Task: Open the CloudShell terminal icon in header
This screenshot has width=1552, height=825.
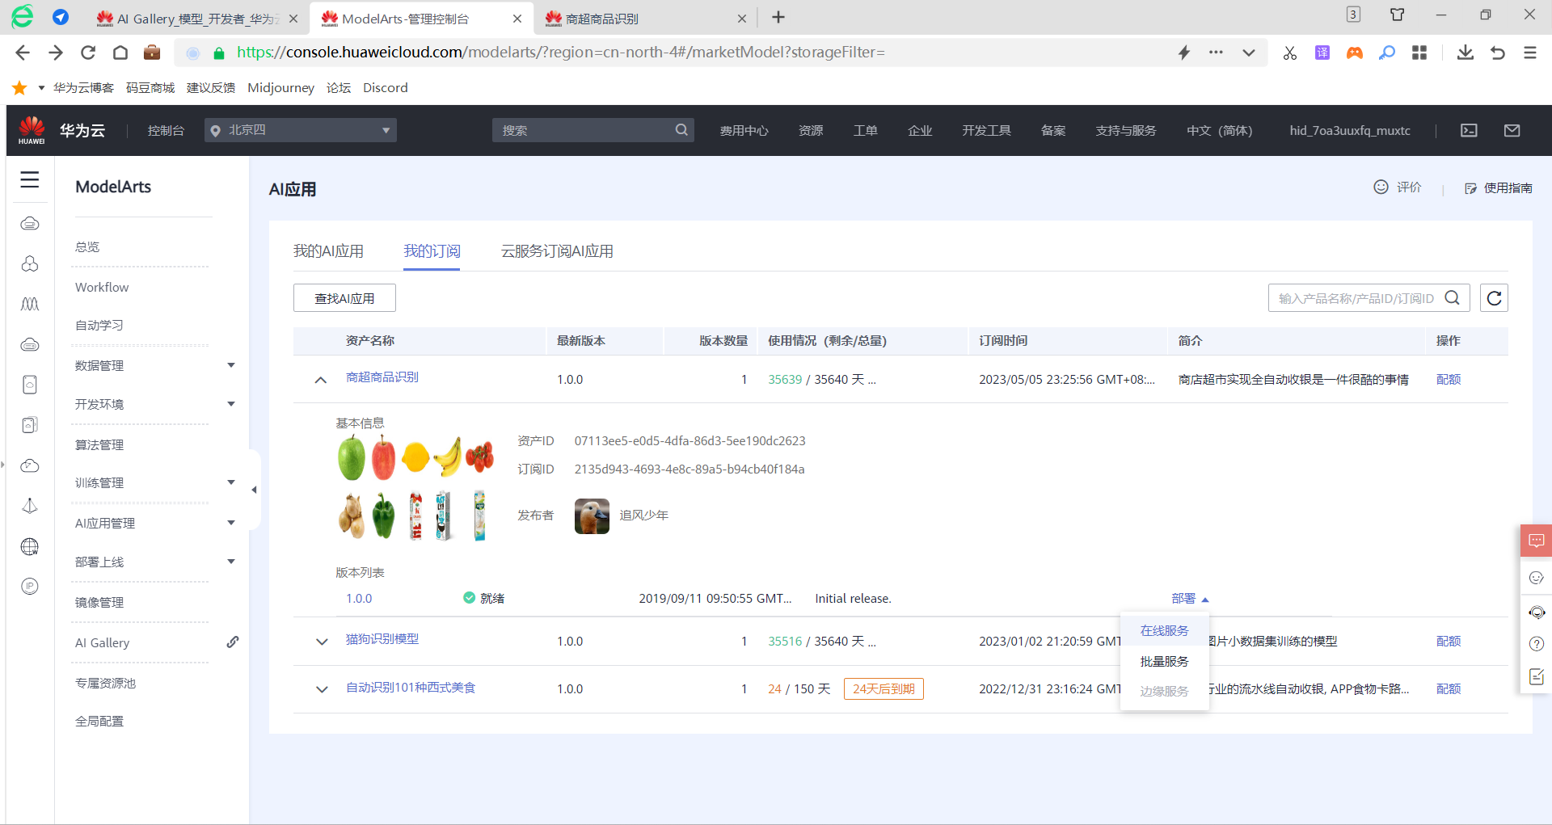Action: (1469, 130)
